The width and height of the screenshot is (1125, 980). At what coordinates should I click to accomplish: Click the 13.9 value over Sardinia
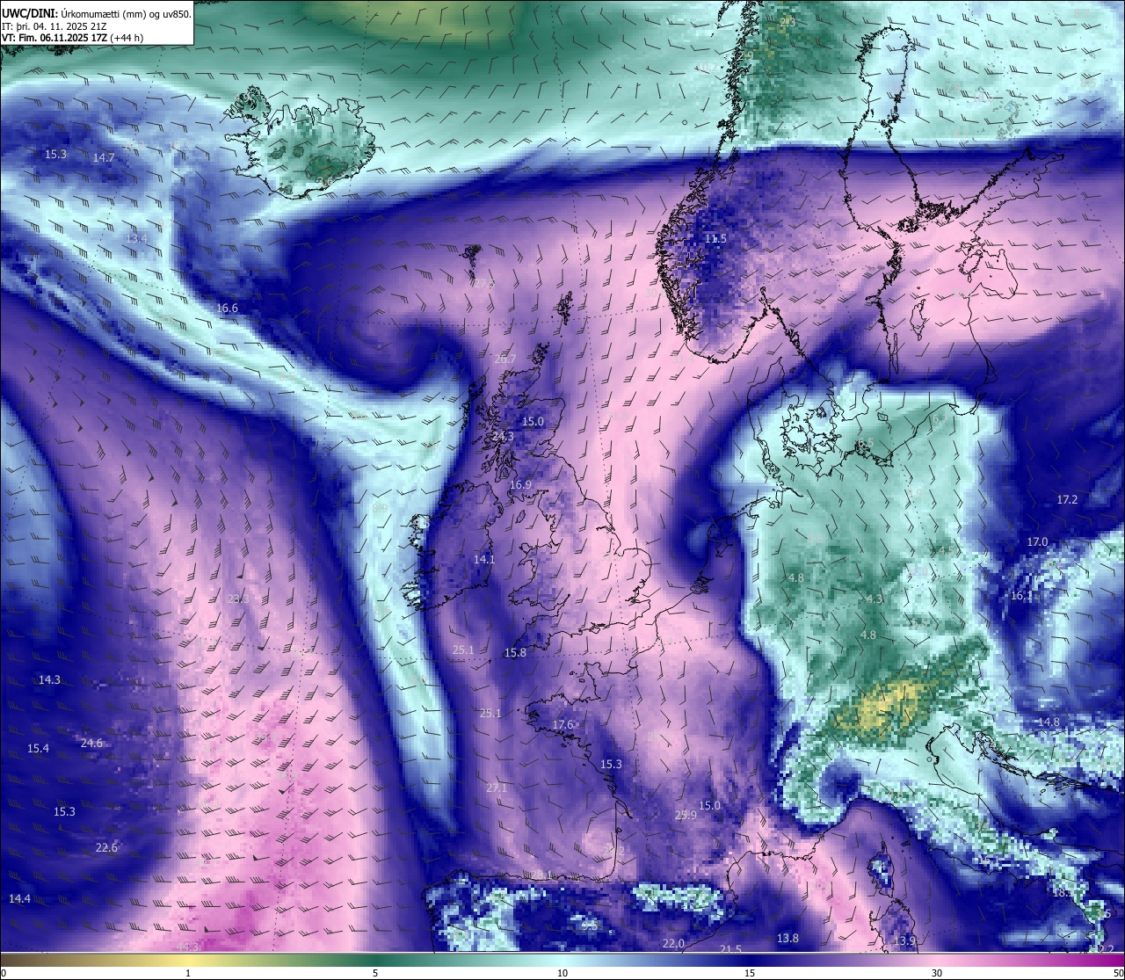click(x=904, y=941)
